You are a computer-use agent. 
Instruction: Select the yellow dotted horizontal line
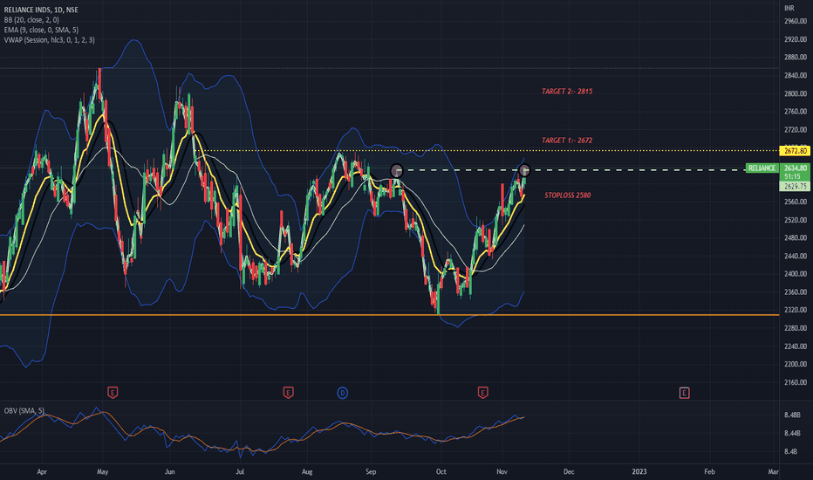click(488, 150)
